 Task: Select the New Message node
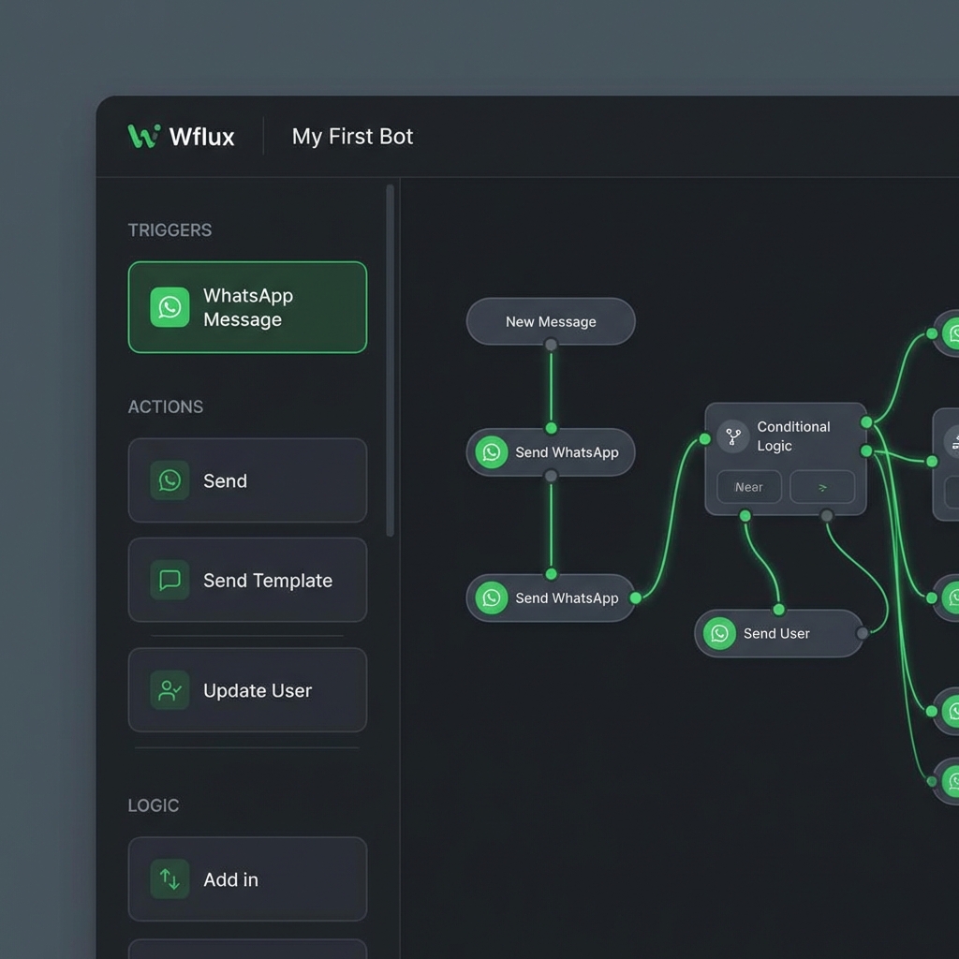tap(551, 321)
